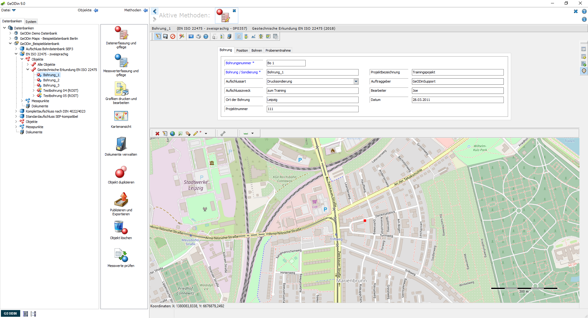The height and width of the screenshot is (318, 588).
Task: Open the Aufschlussart dropdown arrow
Action: 356,81
